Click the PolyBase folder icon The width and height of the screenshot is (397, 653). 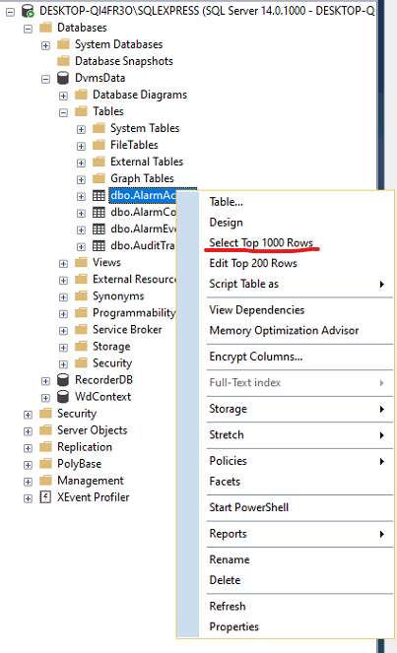45,464
